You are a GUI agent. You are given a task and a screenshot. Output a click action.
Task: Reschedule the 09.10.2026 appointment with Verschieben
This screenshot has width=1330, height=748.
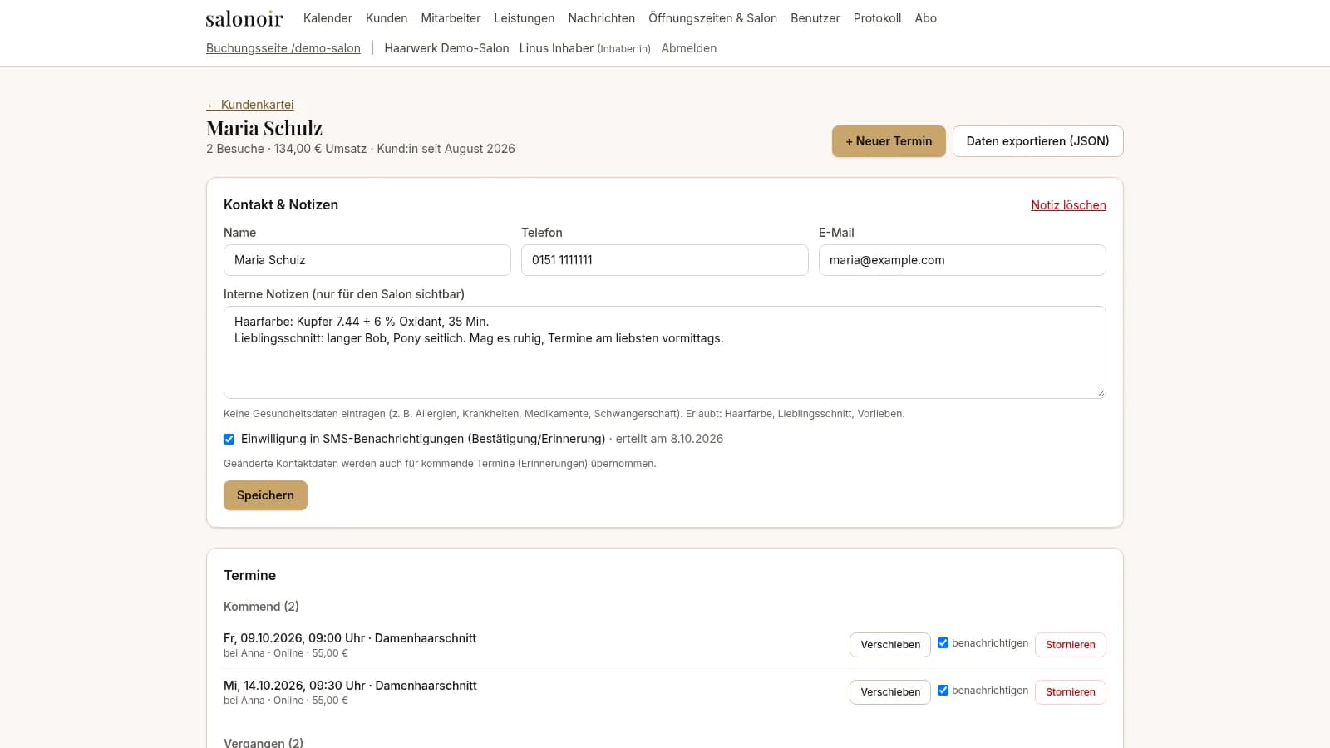pos(890,645)
